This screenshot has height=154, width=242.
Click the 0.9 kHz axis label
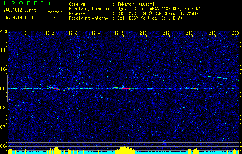point(3,89)
